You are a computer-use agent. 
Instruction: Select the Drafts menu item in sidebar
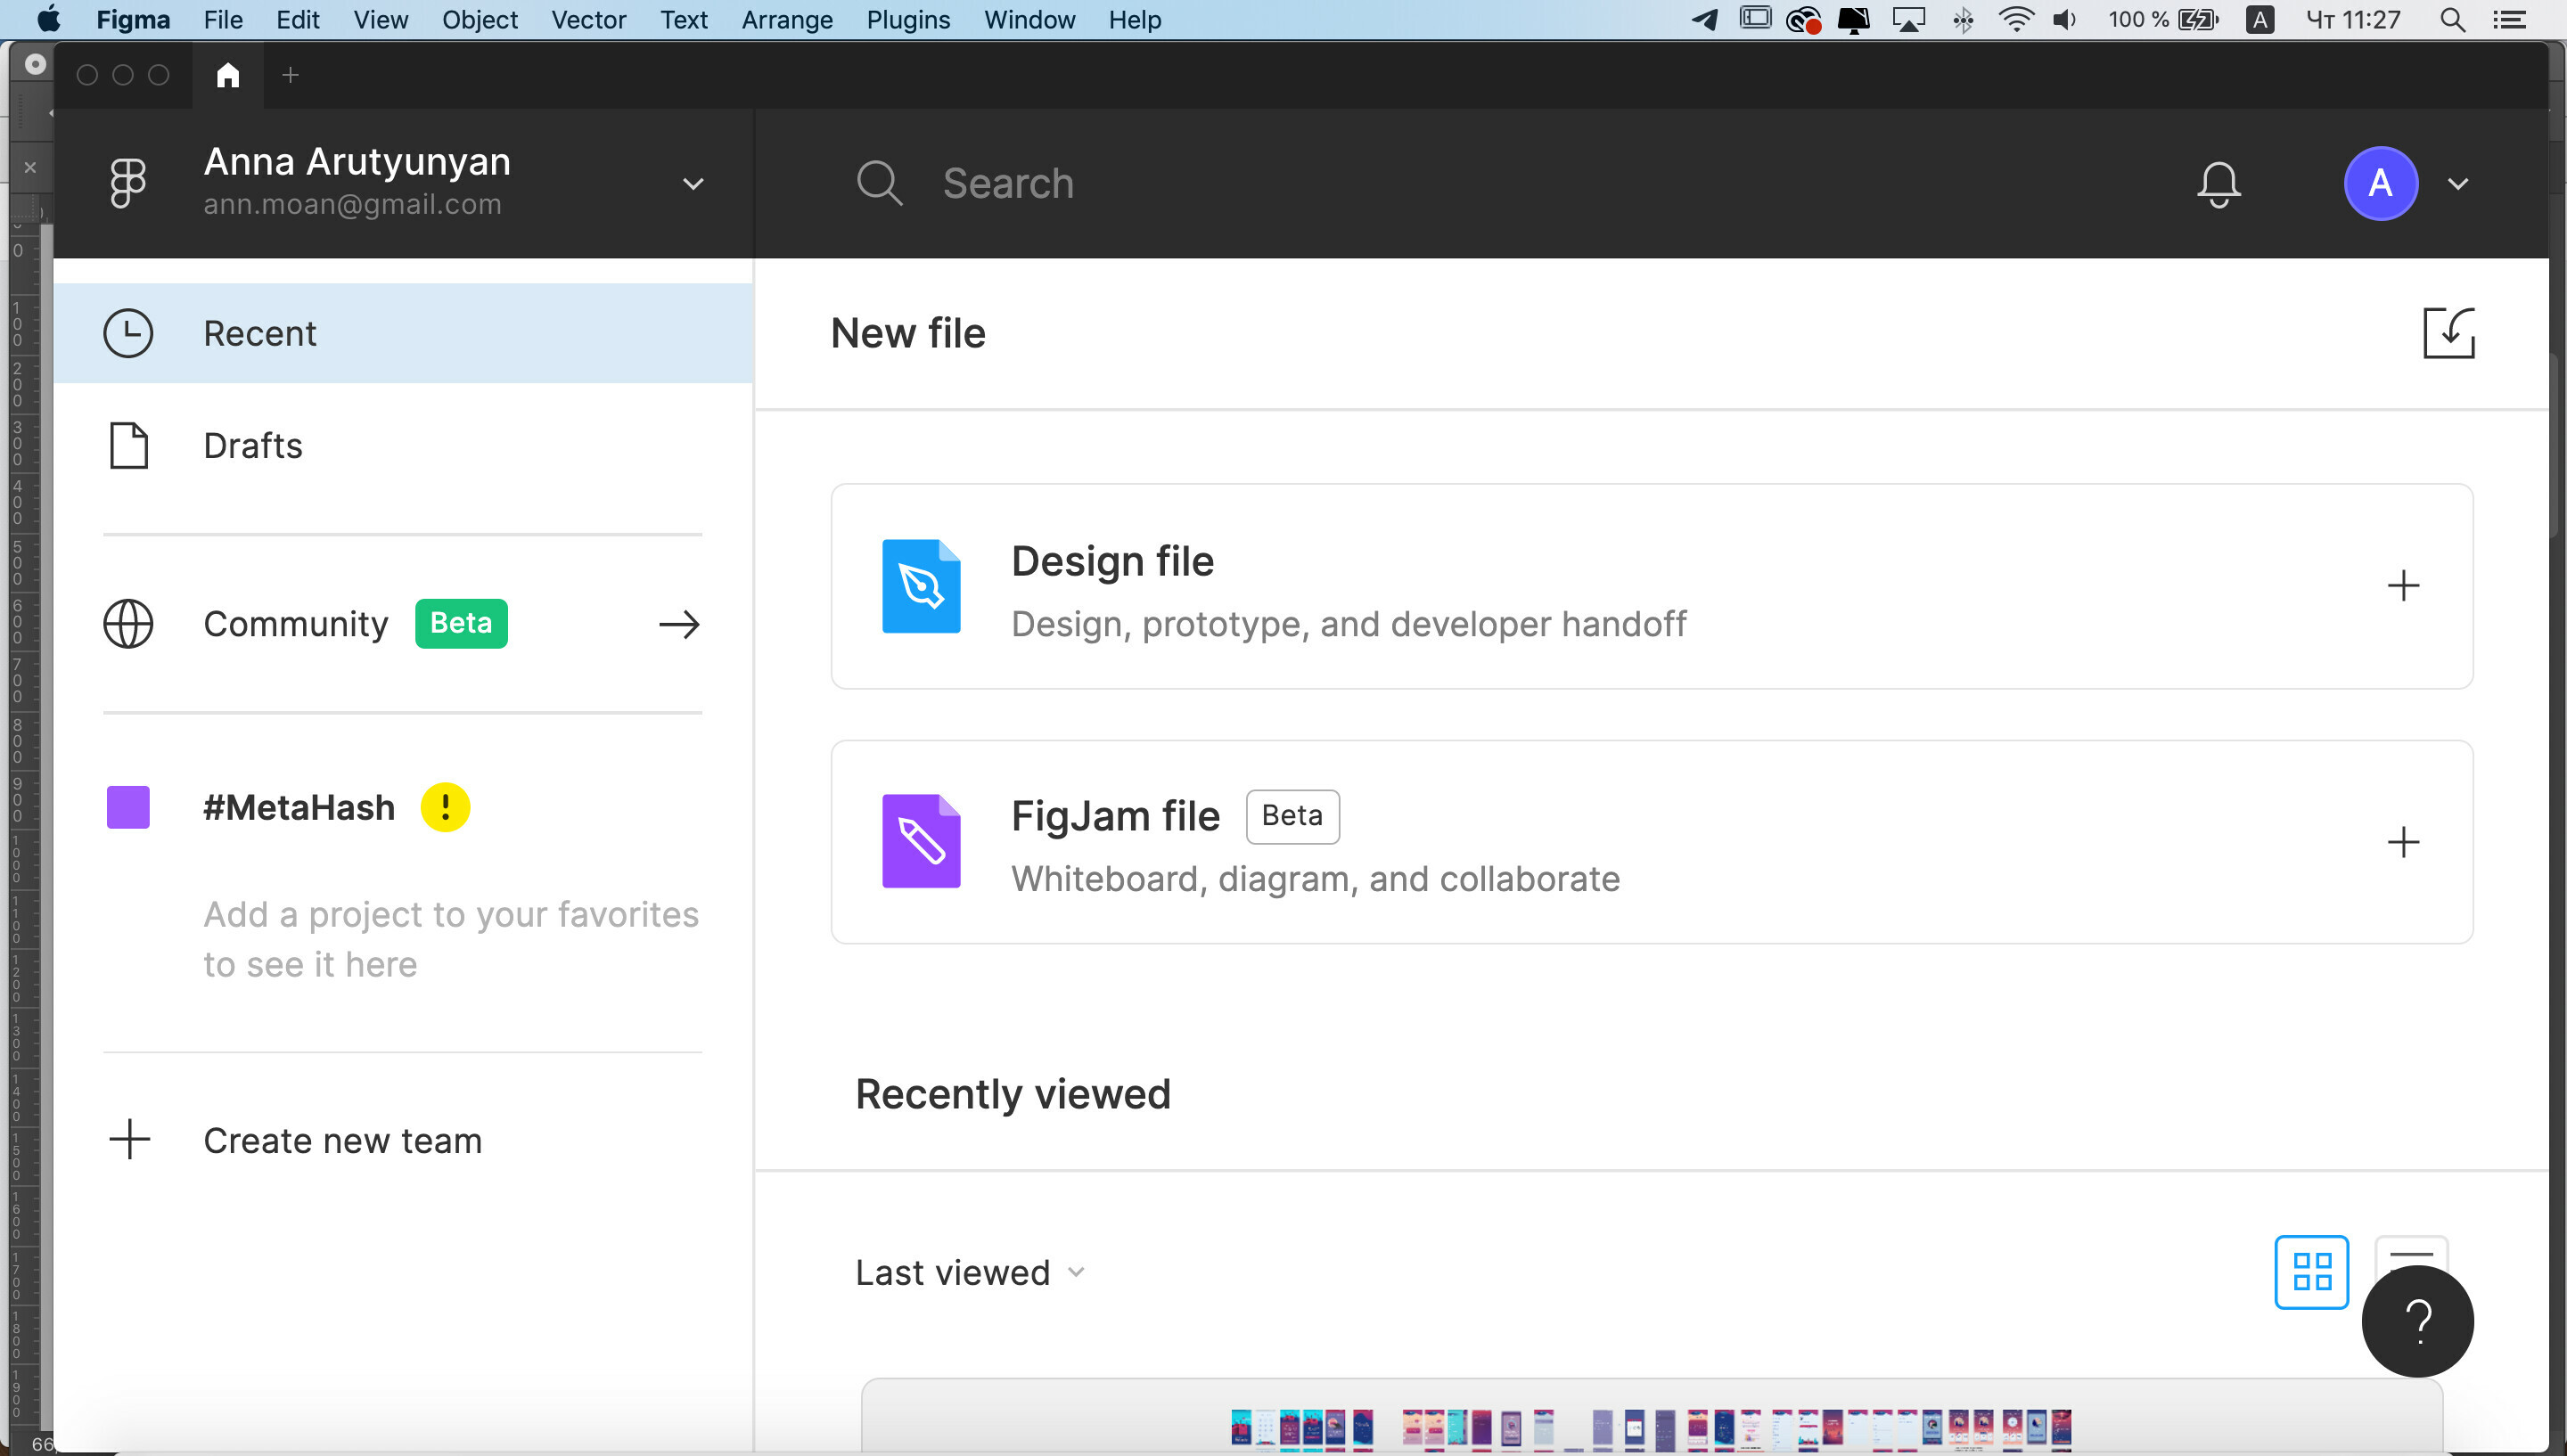pos(252,446)
